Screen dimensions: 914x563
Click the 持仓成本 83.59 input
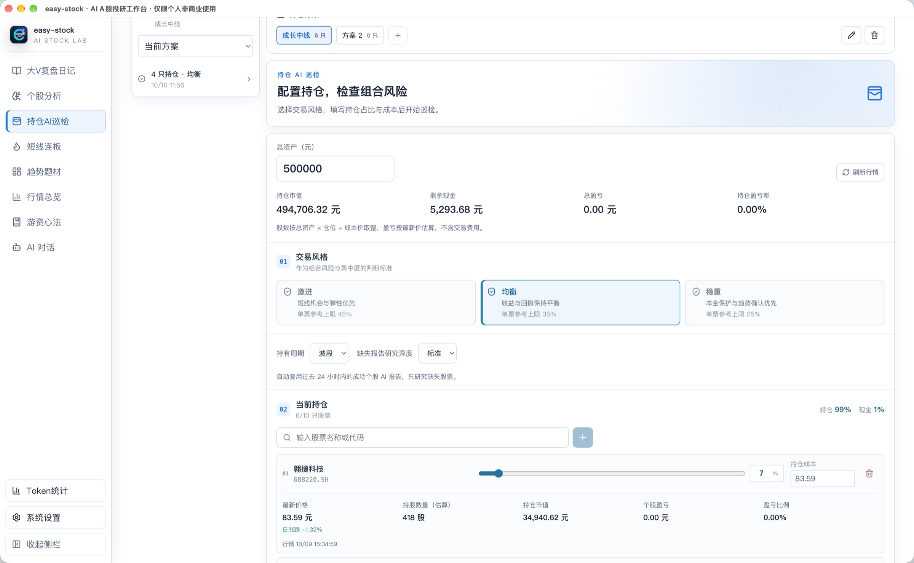click(822, 478)
